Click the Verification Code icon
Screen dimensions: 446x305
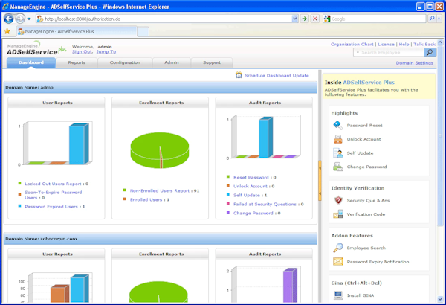pyautogui.click(x=338, y=213)
